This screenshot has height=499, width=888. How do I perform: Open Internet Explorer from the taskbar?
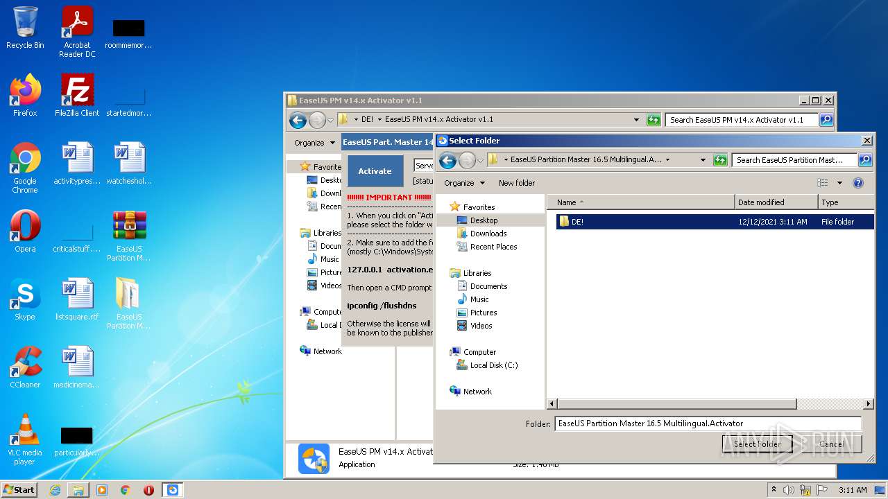55,490
